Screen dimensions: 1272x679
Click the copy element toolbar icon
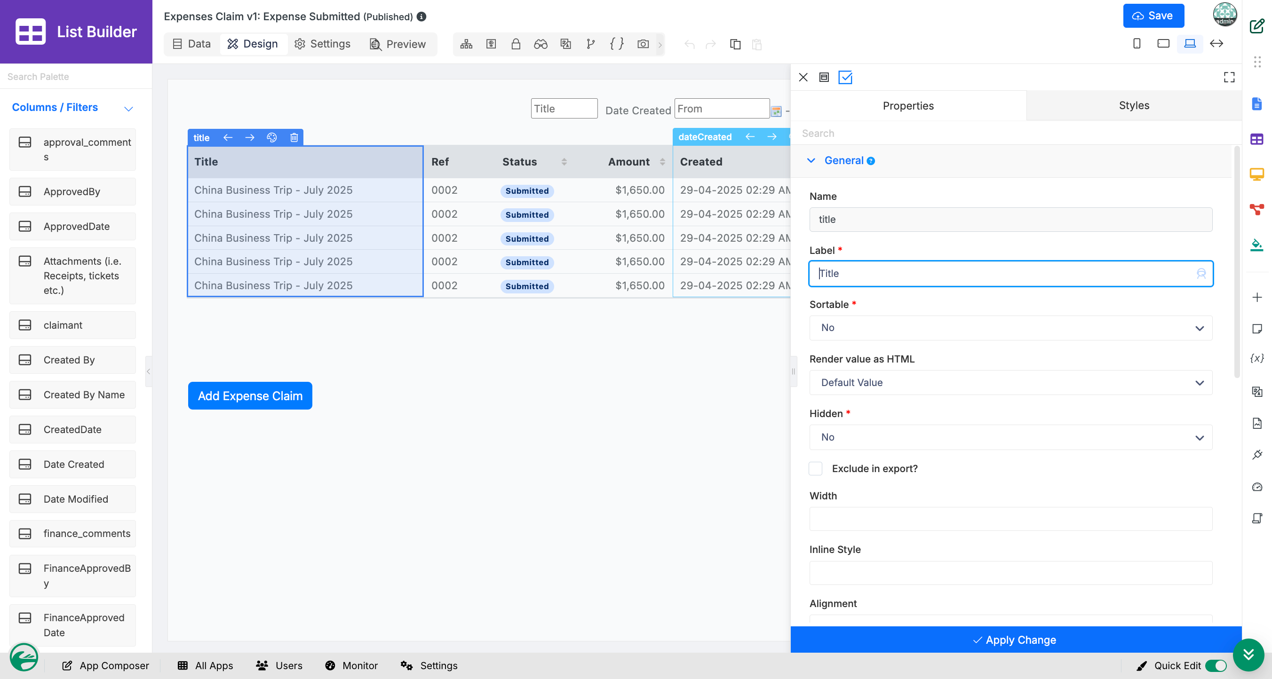click(x=735, y=44)
